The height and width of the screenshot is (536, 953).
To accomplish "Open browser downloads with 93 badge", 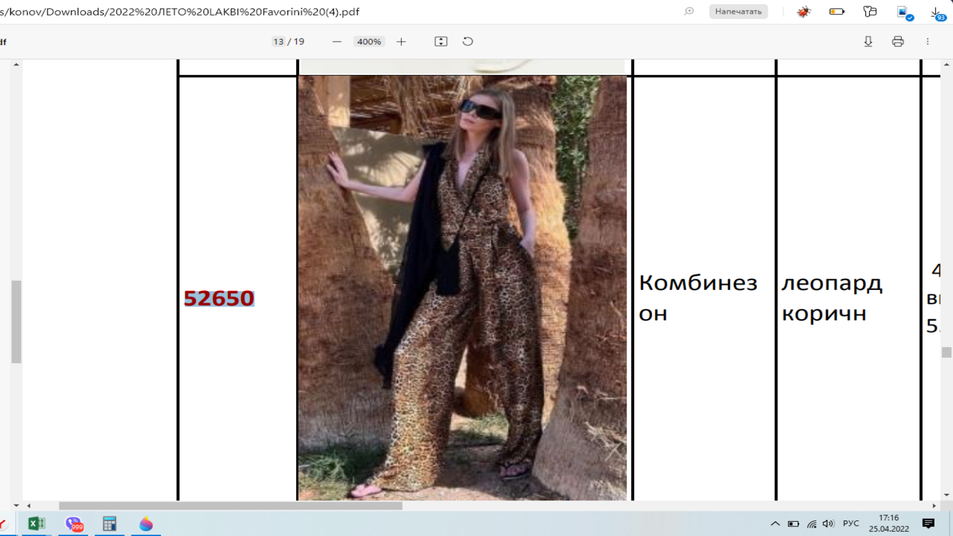I will click(x=937, y=13).
